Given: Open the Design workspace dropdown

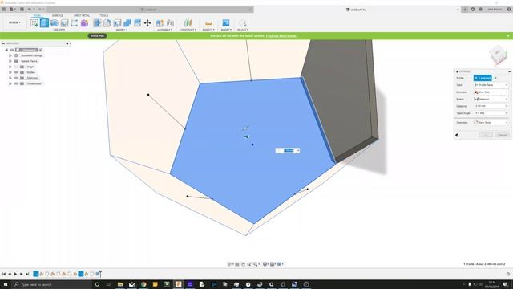Looking at the screenshot, I should coord(14,22).
